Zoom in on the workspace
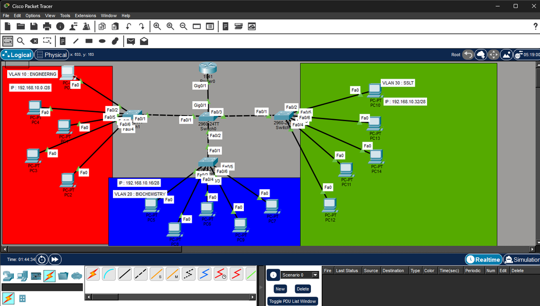Screen dimensions: 540x306 click(157, 27)
